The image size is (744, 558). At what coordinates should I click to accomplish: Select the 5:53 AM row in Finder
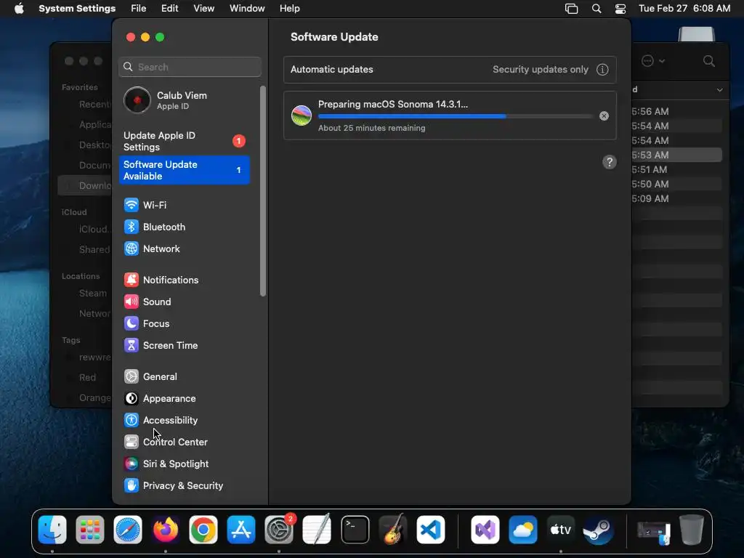tap(676, 155)
